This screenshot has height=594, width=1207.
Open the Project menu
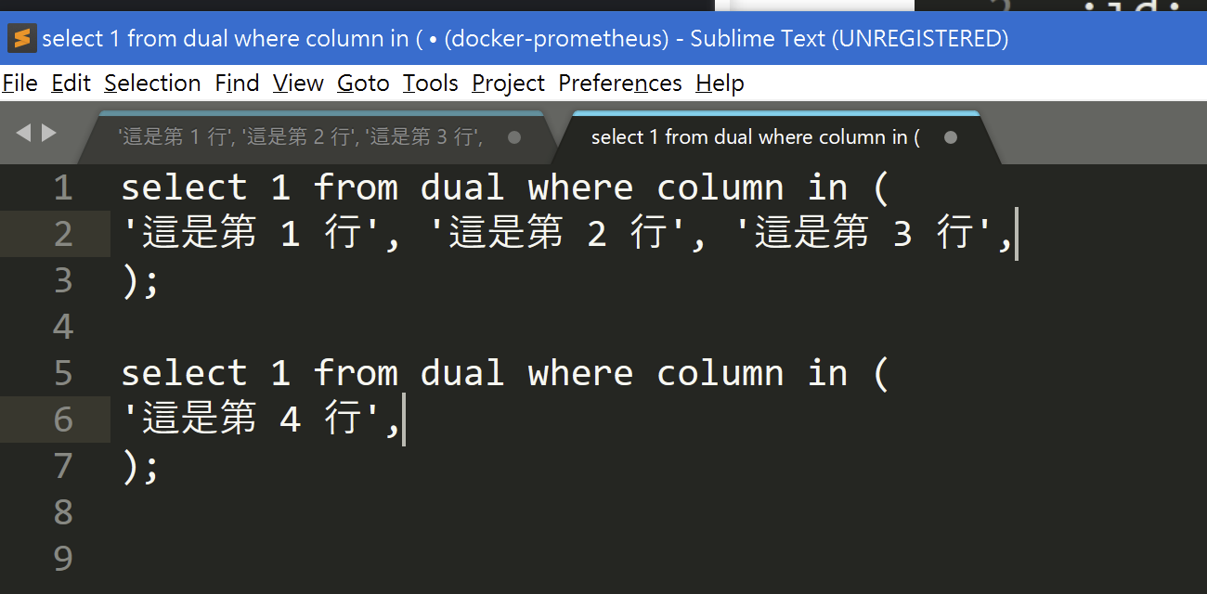(508, 84)
